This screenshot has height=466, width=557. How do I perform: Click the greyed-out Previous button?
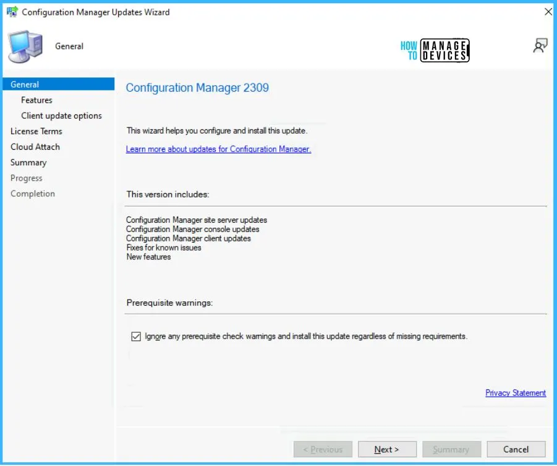323,449
